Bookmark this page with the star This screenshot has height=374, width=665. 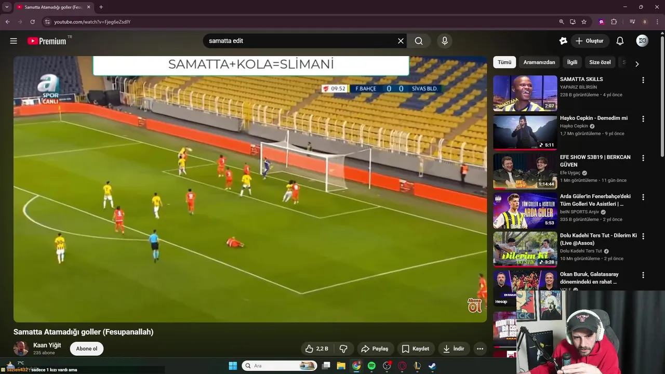click(584, 22)
